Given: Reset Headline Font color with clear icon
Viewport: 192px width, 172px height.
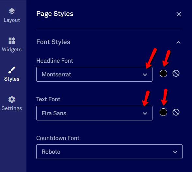Looking at the screenshot, I should point(176,73).
